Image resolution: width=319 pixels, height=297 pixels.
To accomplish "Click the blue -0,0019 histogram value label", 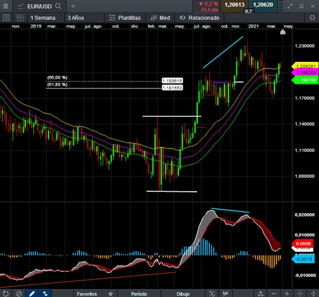I will tap(303, 259).
